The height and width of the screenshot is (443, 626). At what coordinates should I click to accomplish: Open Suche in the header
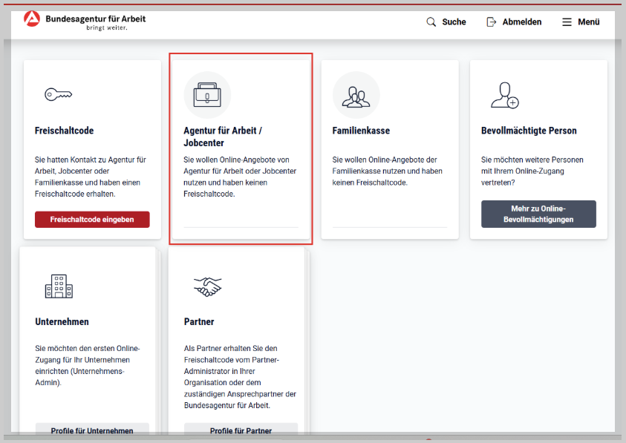coord(454,22)
